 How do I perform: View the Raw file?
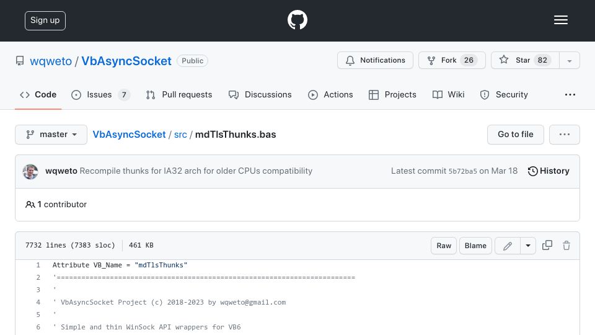[x=444, y=246]
